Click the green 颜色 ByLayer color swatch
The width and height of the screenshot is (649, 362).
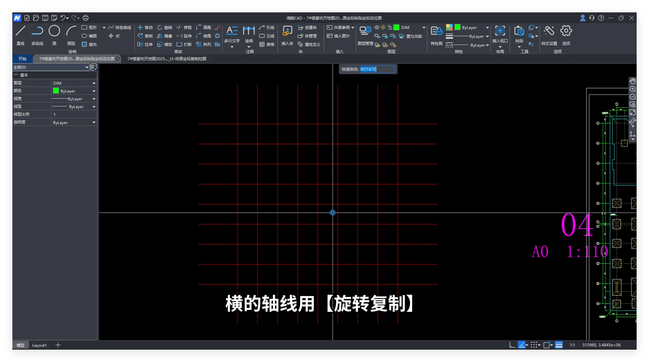tap(56, 91)
